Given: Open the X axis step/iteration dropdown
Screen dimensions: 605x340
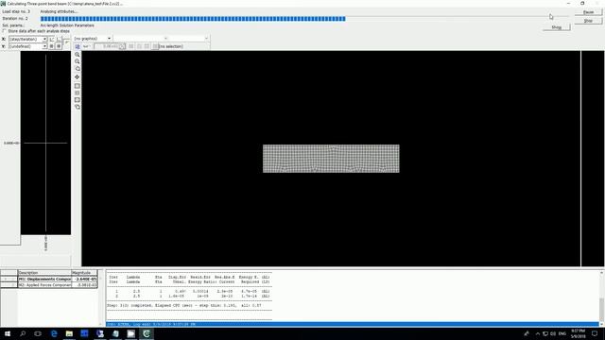Looking at the screenshot, I should (x=27, y=40).
